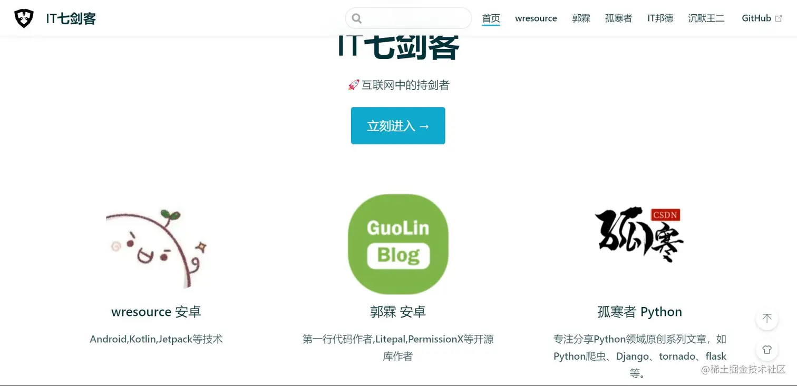This screenshot has height=386, width=797.
Task: Go to the 首页 nav item
Action: pos(491,18)
